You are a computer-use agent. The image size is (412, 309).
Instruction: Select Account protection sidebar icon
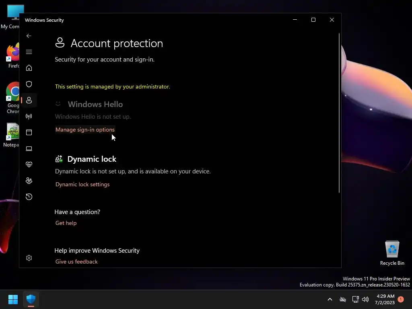(x=29, y=100)
